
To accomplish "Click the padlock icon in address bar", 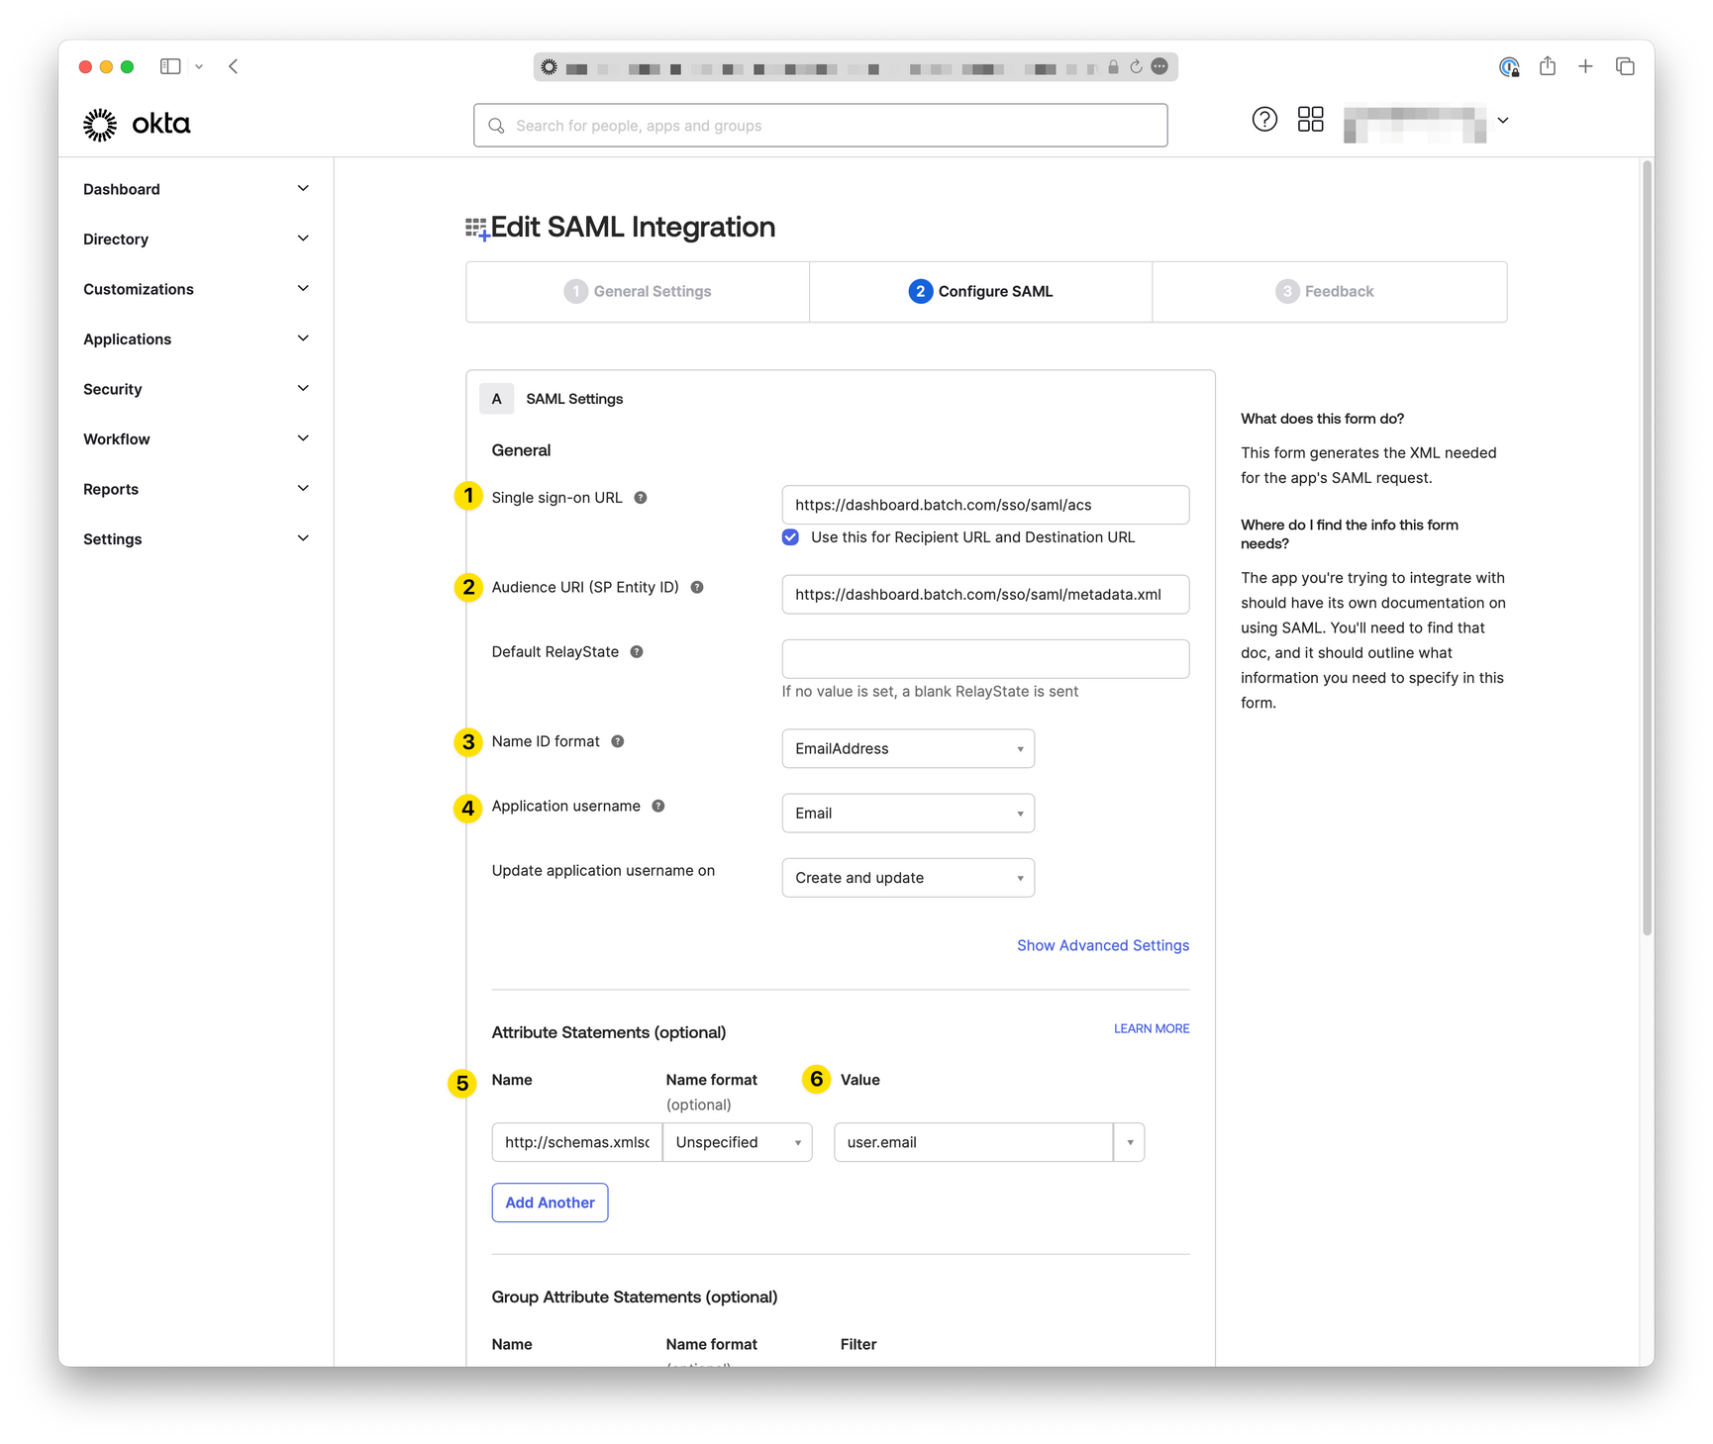I will pyautogui.click(x=1113, y=66).
